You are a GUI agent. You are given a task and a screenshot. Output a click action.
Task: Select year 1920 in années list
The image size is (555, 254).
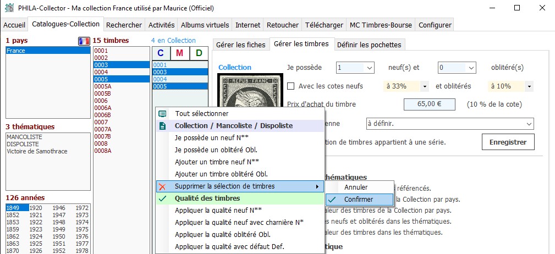(36, 208)
